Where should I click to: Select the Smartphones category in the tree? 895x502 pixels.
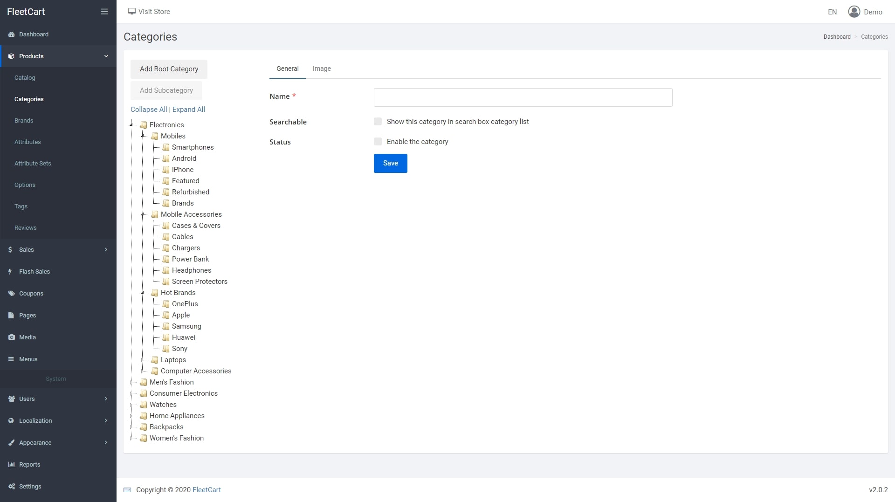point(193,147)
